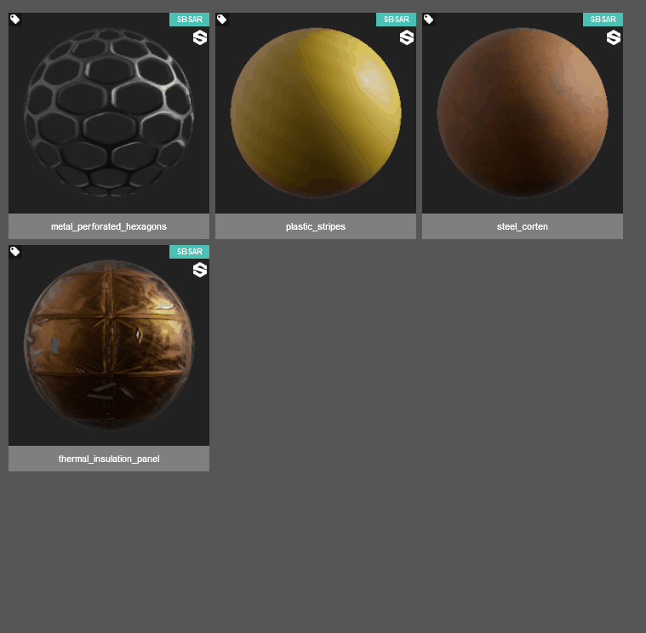646x633 pixels.
Task: Click the steel_corten name label
Action: pos(523,226)
